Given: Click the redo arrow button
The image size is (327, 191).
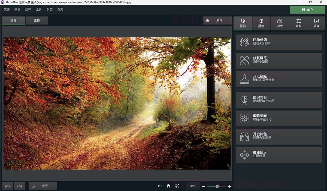Looking at the screenshot, I should (19, 186).
